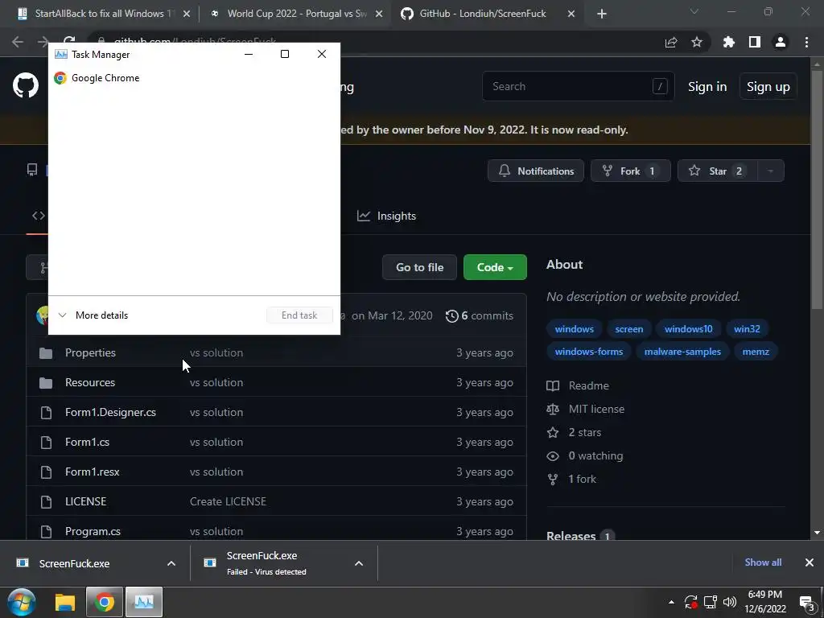Open the Form1.cs file
Image resolution: width=824 pixels, height=618 pixels.
coord(87,442)
